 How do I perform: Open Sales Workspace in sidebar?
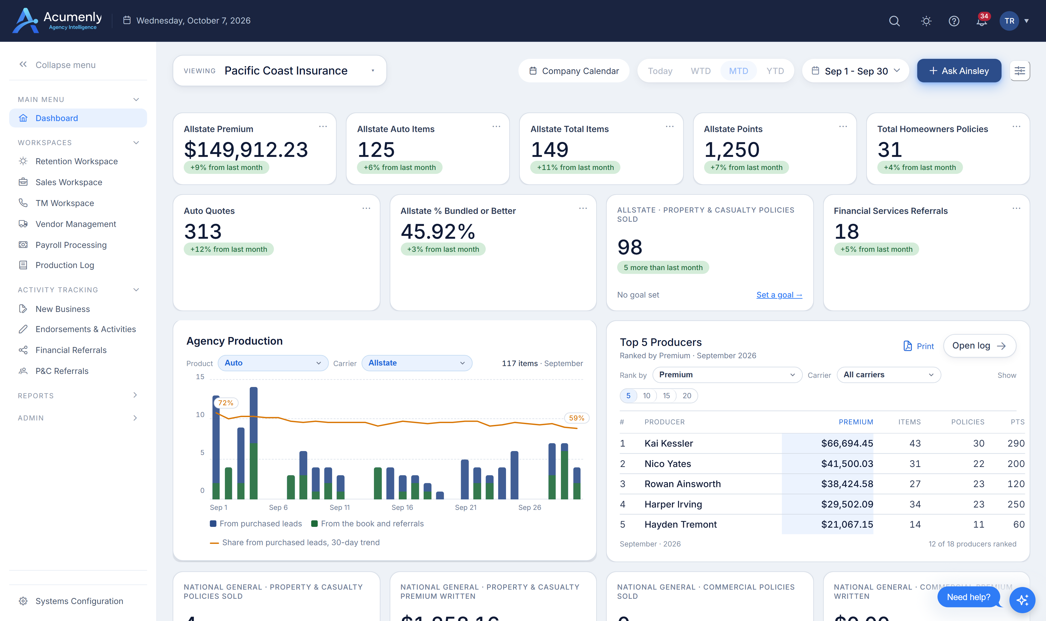[78, 182]
